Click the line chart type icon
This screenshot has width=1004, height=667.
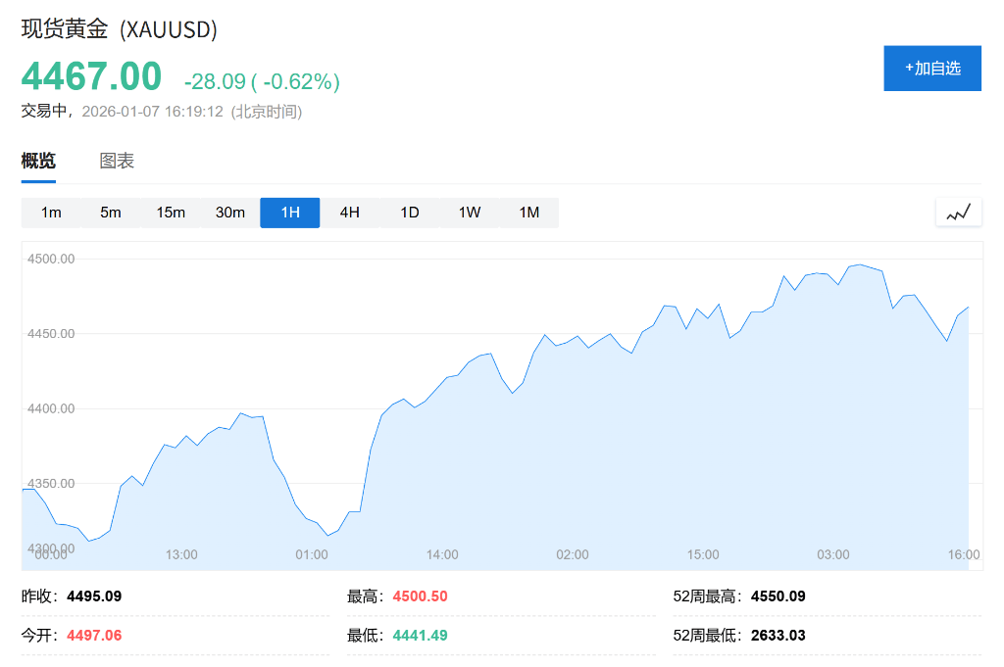tap(958, 212)
